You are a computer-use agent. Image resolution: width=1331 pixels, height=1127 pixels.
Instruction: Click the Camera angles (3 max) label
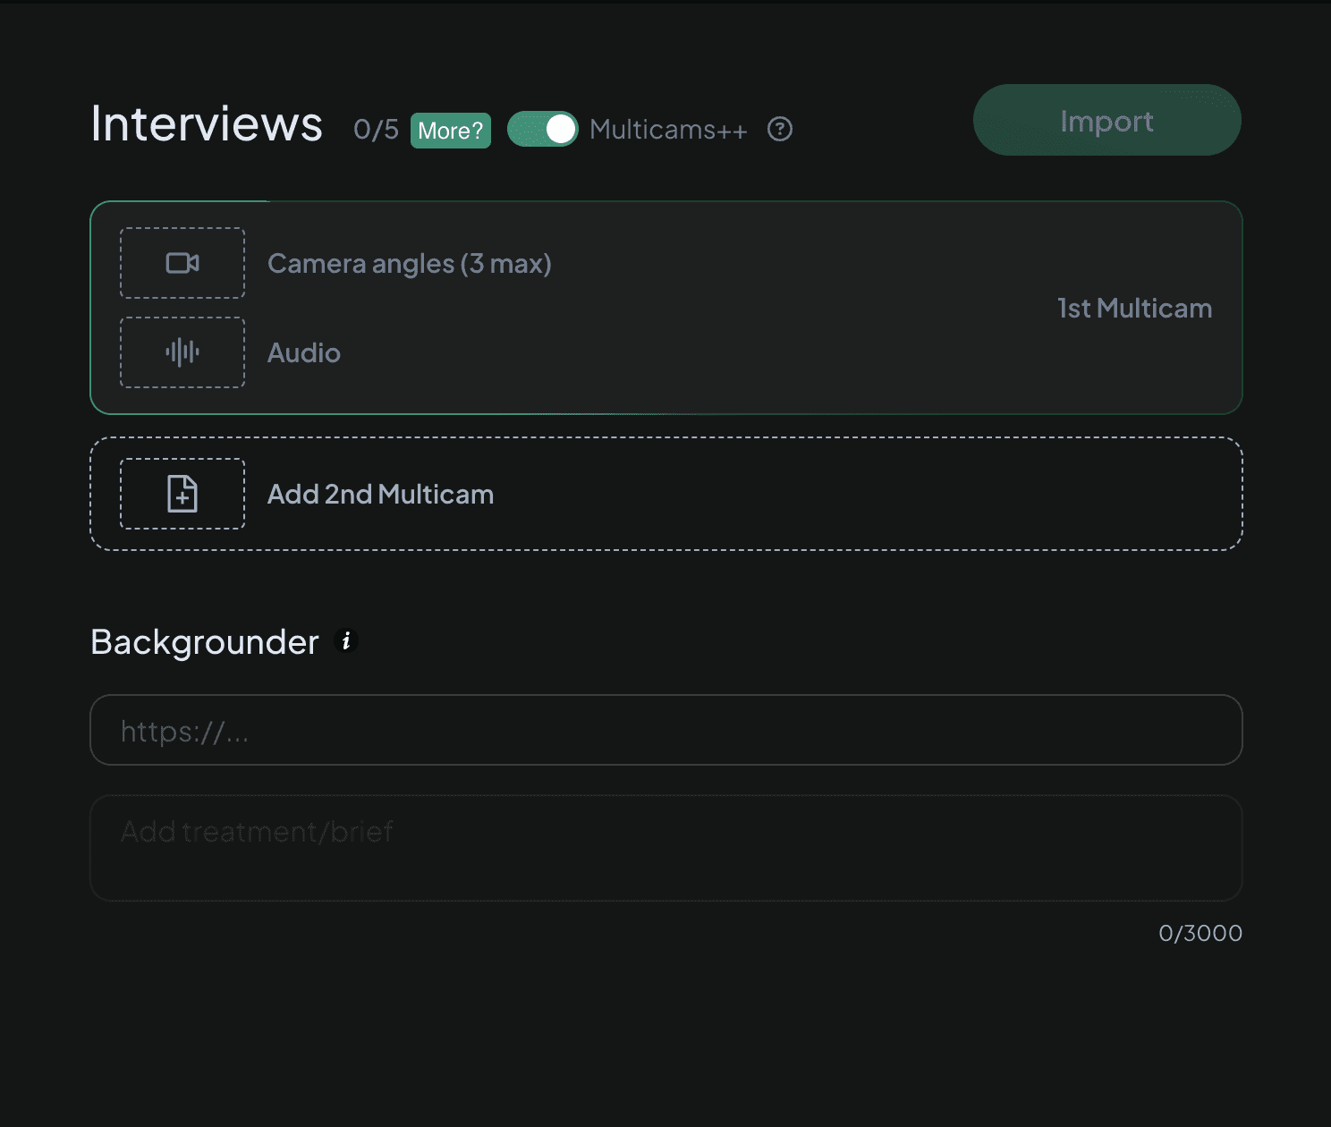tap(410, 264)
